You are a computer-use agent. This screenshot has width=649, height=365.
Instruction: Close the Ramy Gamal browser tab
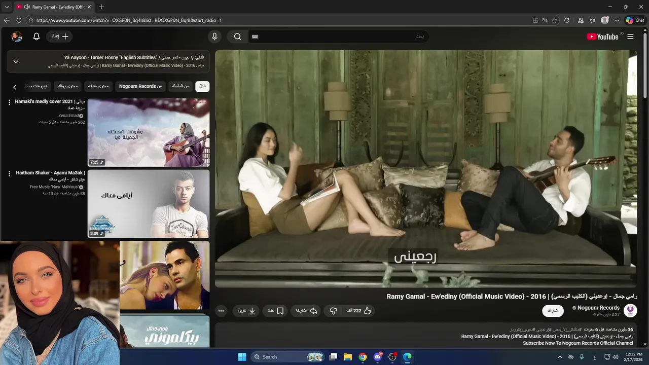click(89, 7)
